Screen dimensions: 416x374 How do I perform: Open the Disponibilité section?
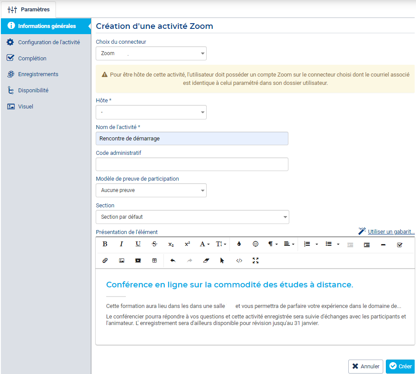coord(46,90)
